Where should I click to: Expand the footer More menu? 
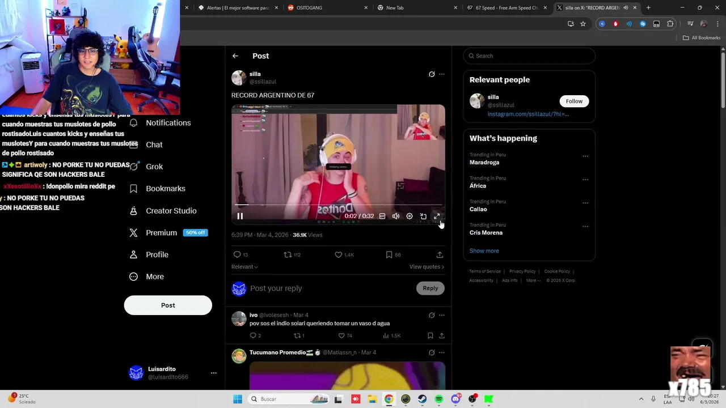533,280
